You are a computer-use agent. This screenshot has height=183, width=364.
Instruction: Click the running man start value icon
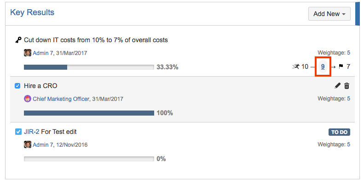[x=296, y=67]
